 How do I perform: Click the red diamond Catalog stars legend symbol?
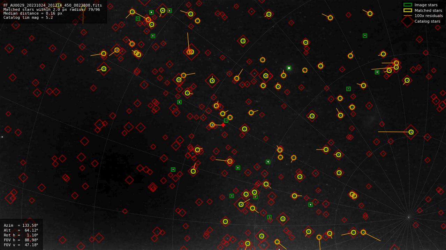click(408, 21)
